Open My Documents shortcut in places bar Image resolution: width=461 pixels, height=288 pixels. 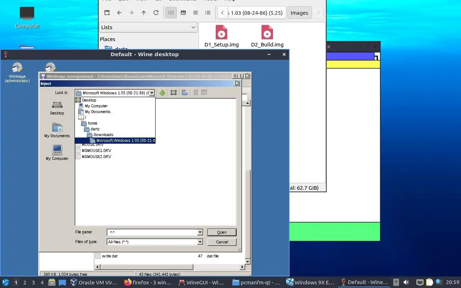click(x=57, y=130)
